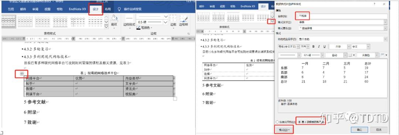Open the 布局 tab in left Word window
Screen dimensions: 399x135
(x=108, y=9)
